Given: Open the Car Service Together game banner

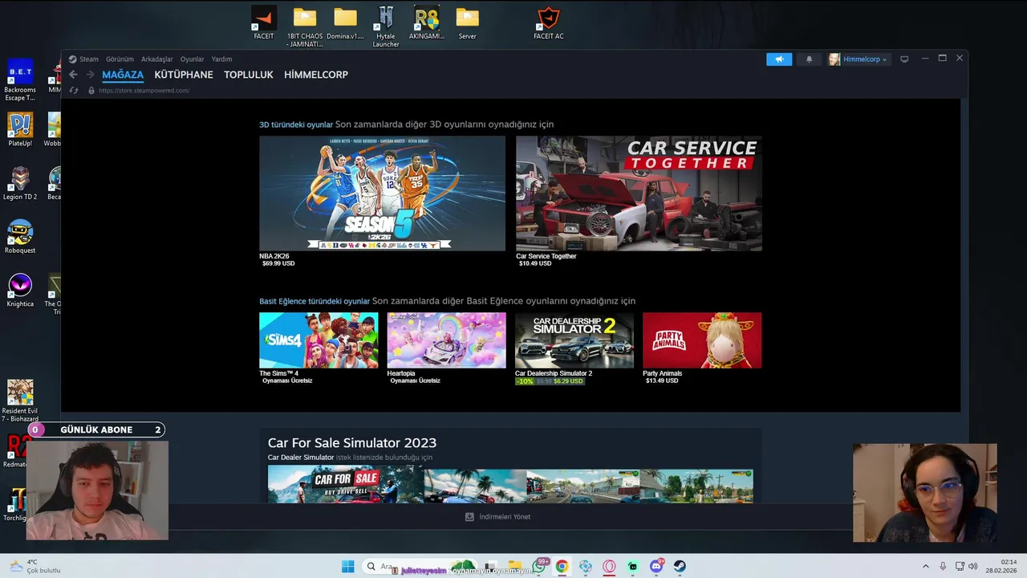Looking at the screenshot, I should coord(639,193).
